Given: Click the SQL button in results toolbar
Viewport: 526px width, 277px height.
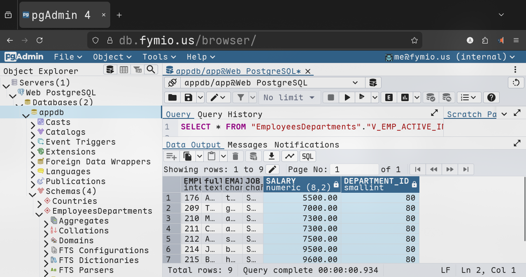Looking at the screenshot, I should pyautogui.click(x=307, y=156).
